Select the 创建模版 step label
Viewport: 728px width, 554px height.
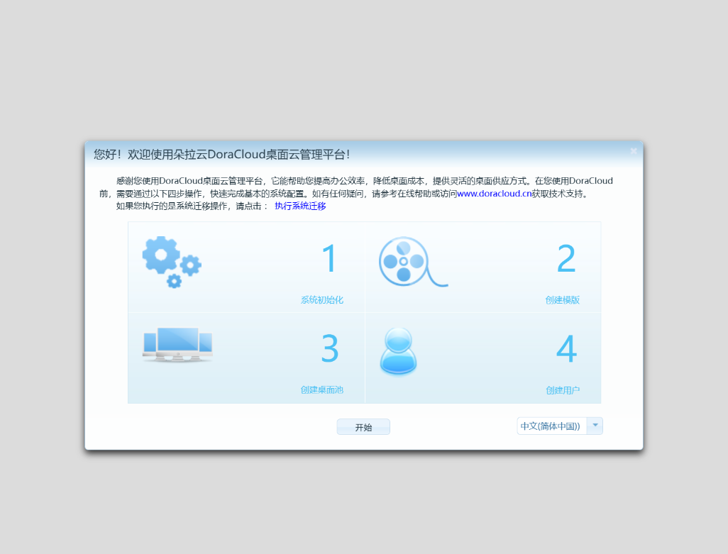(x=562, y=300)
